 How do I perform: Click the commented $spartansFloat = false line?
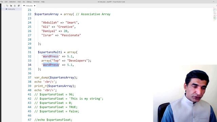pos(57,111)
